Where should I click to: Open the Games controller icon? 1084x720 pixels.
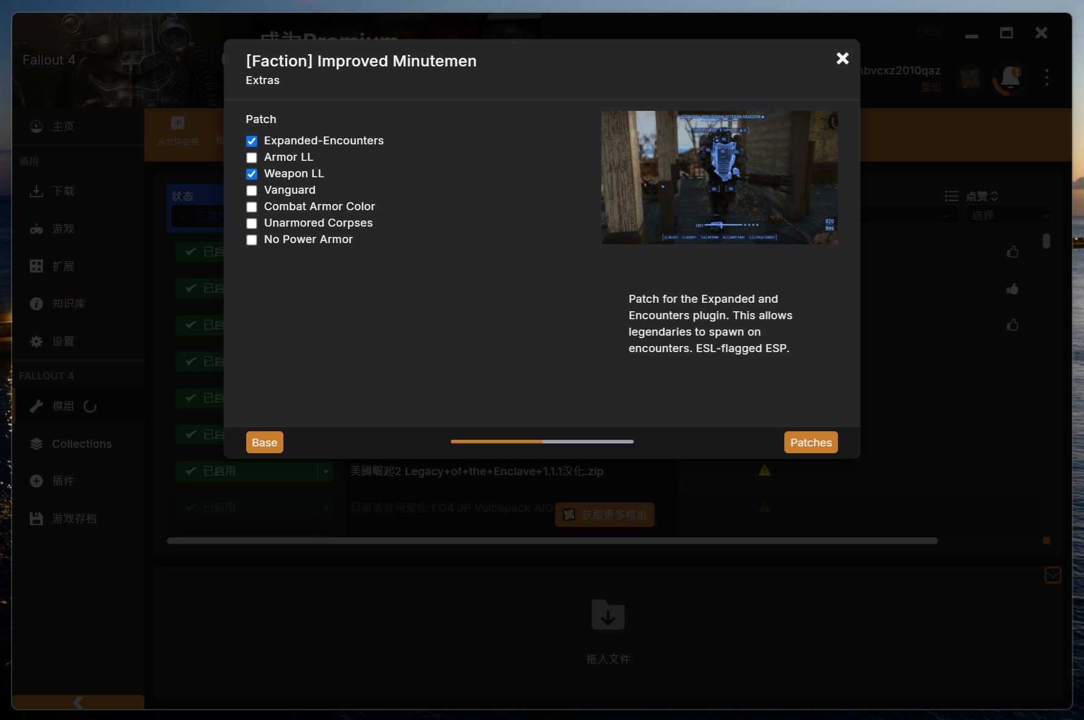click(x=37, y=229)
